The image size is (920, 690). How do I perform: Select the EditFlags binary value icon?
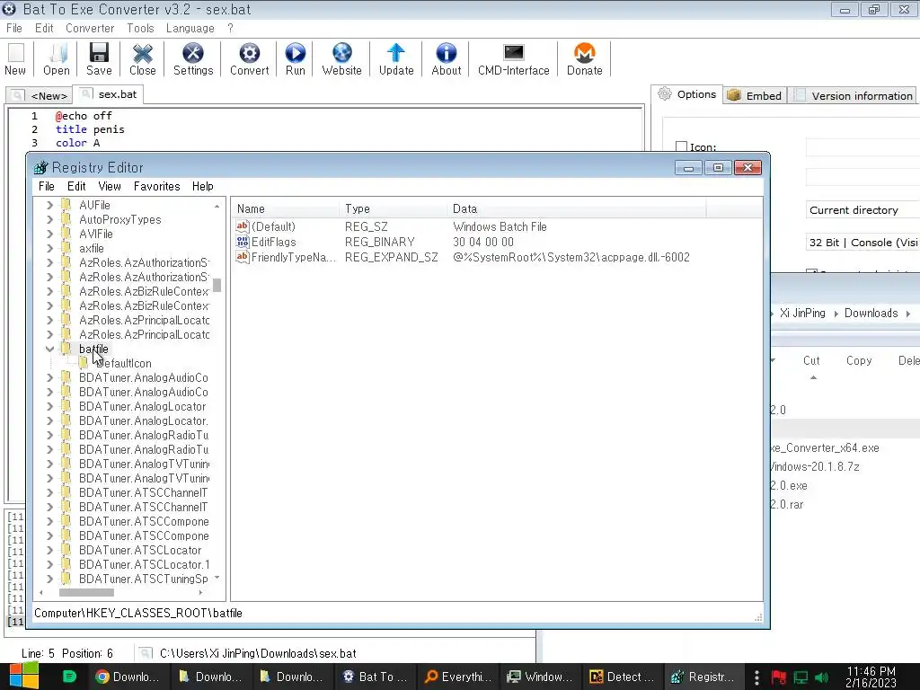pyautogui.click(x=243, y=242)
